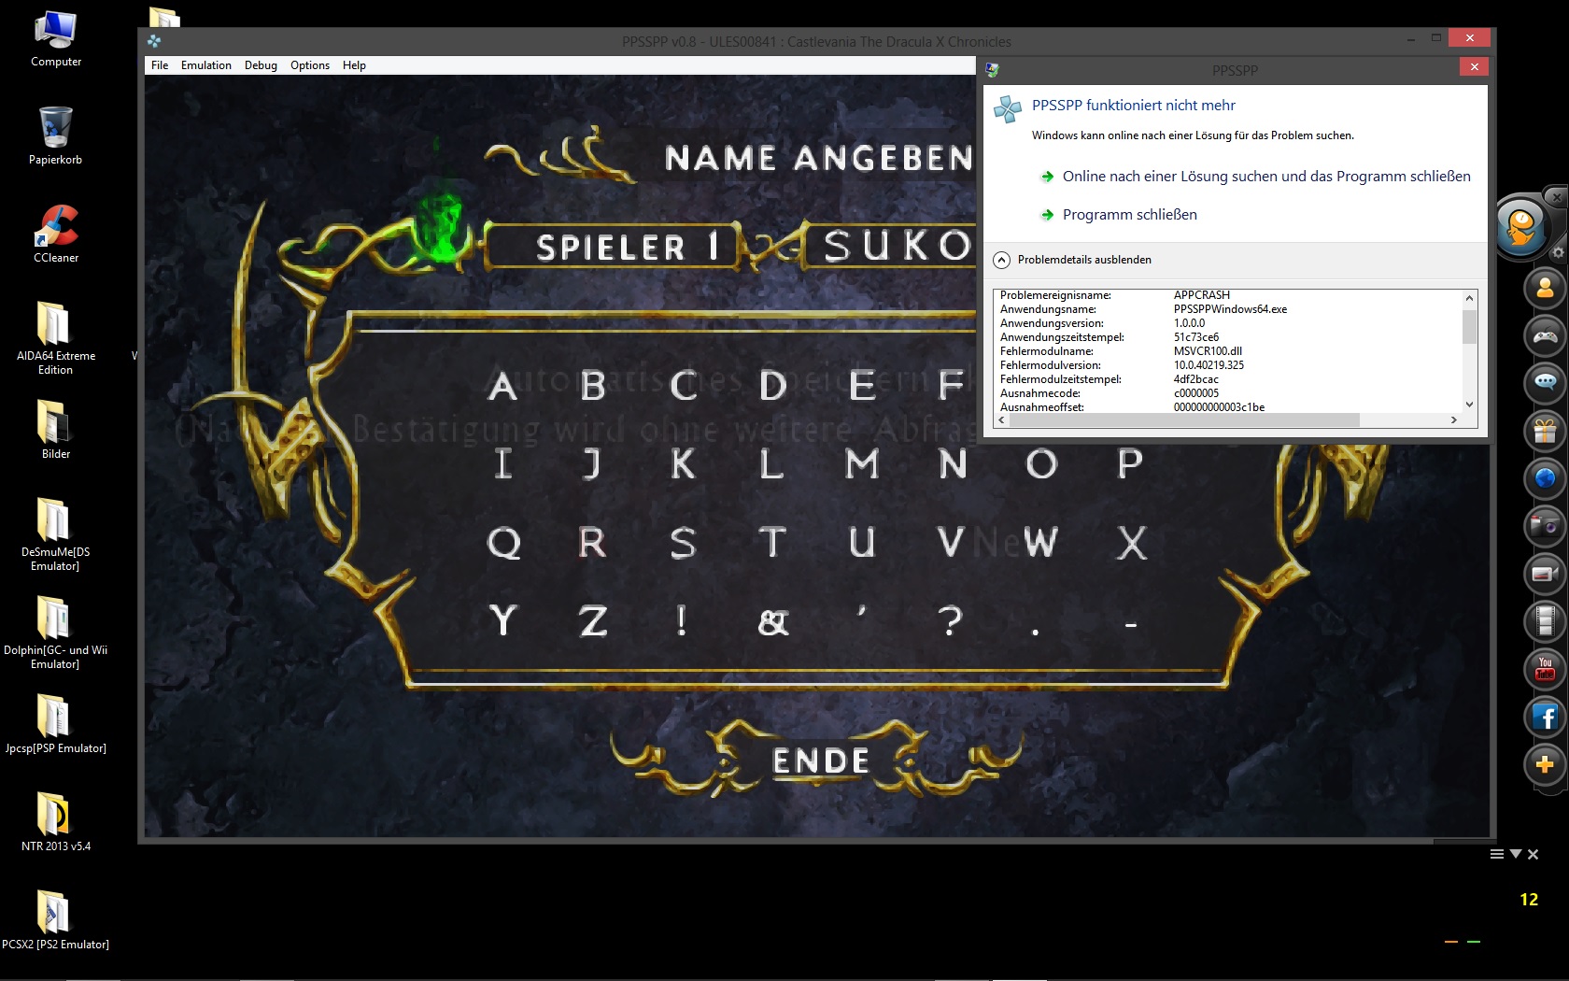This screenshot has height=981, width=1569.
Task: Click the small X below the game window
Action: 1533,854
